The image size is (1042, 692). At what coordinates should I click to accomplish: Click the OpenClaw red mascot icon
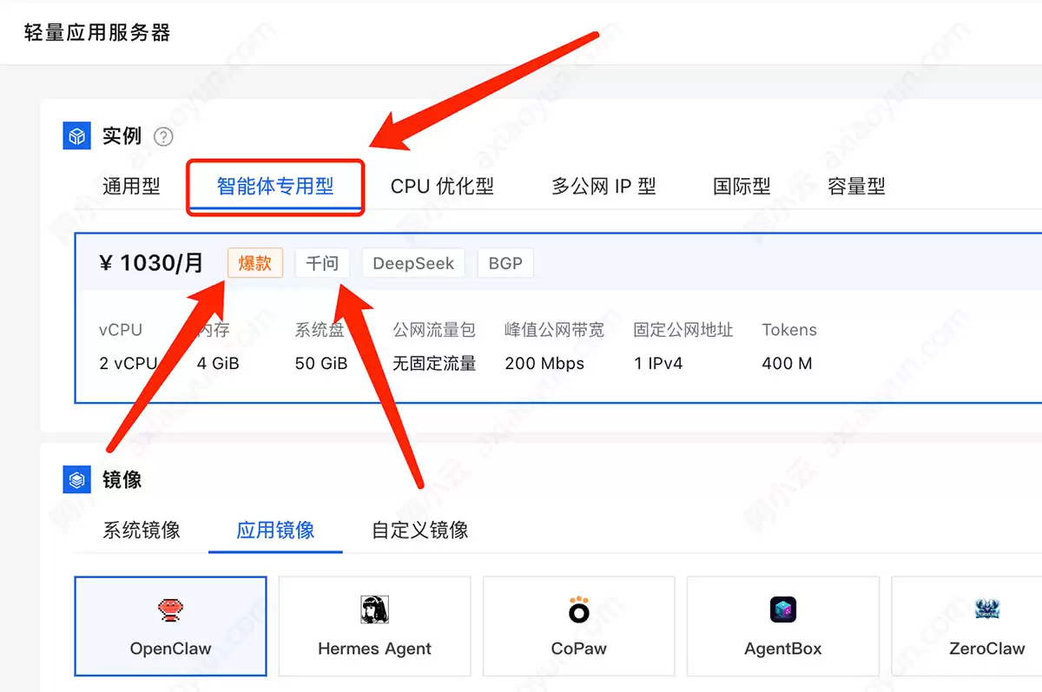(x=170, y=610)
